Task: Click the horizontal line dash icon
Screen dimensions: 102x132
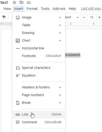Action: tap(18, 48)
